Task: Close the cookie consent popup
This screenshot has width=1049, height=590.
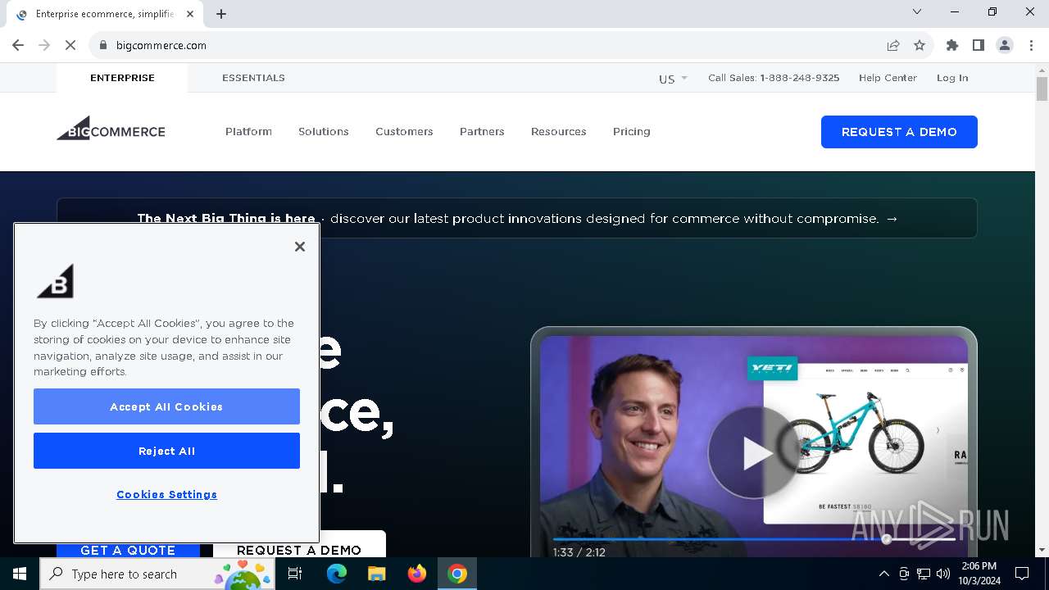Action: coord(300,247)
